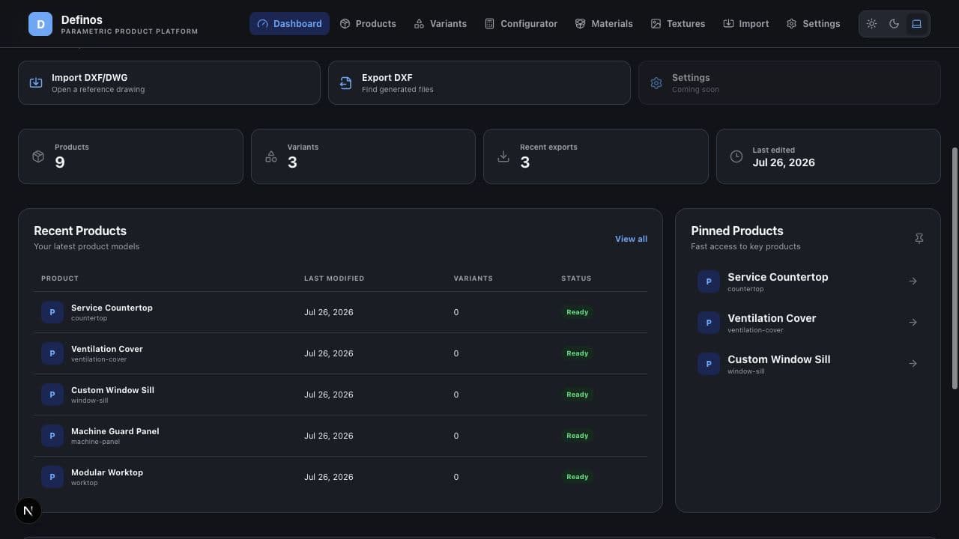Viewport: 959px width, 539px height.
Task: Open Modular Worktop product
Action: 107,472
